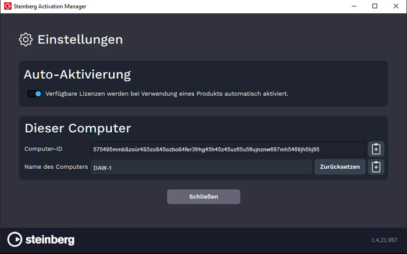Click the Dieser Computer section heading
The image size is (407, 254).
77,128
